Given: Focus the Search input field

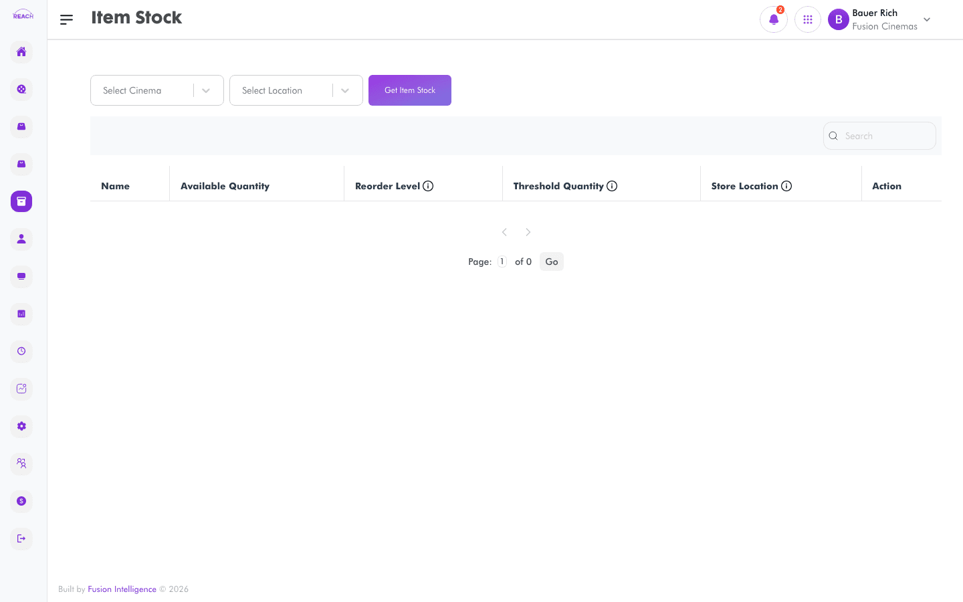Looking at the screenshot, I should pyautogui.click(x=879, y=136).
